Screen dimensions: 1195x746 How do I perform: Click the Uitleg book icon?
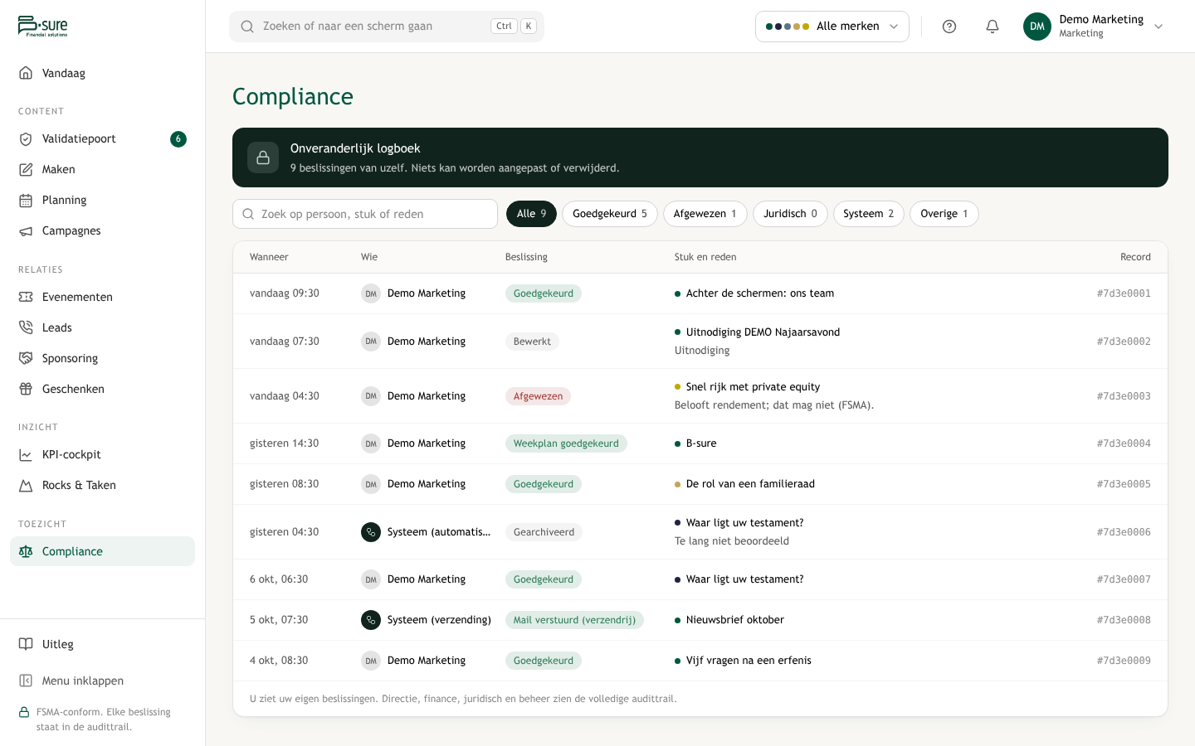coord(26,644)
